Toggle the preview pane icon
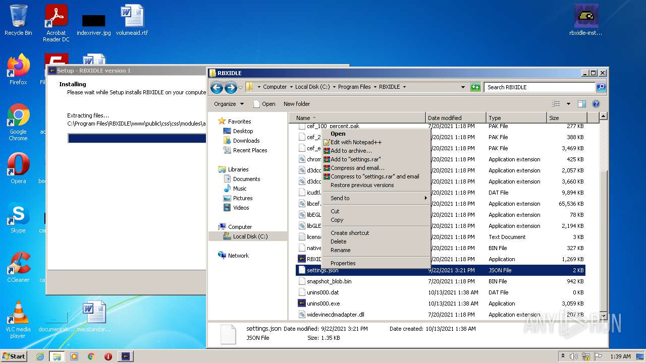This screenshot has height=363, width=646. [x=581, y=104]
